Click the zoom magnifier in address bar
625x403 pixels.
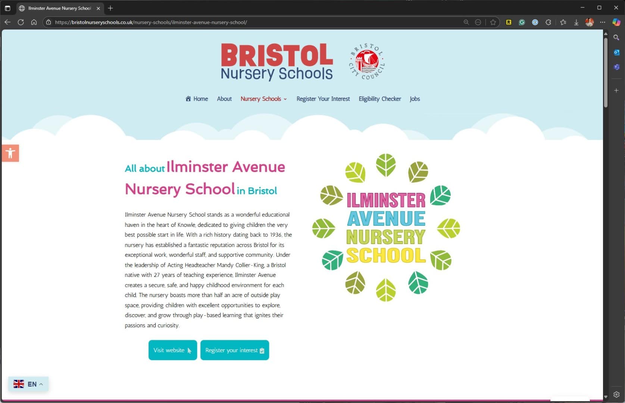click(466, 22)
